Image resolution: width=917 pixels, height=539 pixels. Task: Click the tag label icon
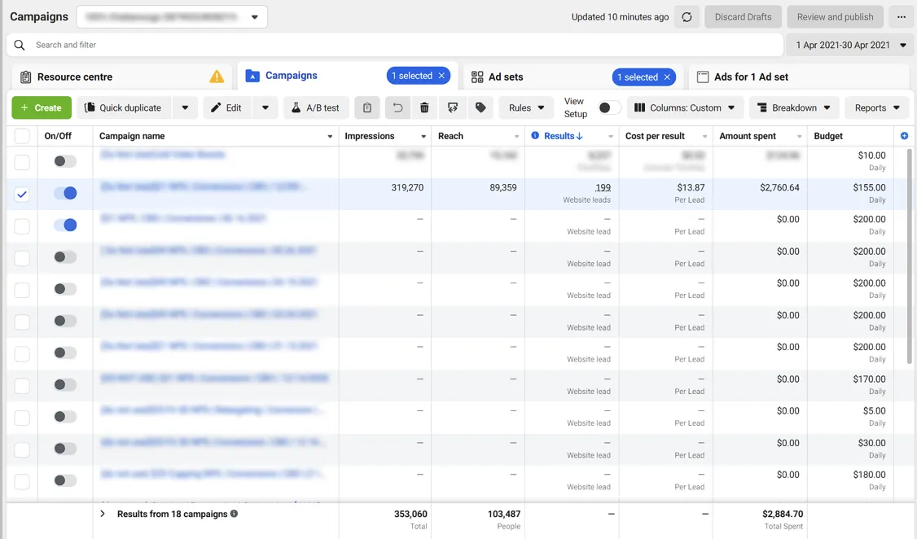(x=480, y=107)
